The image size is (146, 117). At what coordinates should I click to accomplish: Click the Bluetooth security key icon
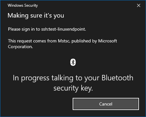[73, 62]
